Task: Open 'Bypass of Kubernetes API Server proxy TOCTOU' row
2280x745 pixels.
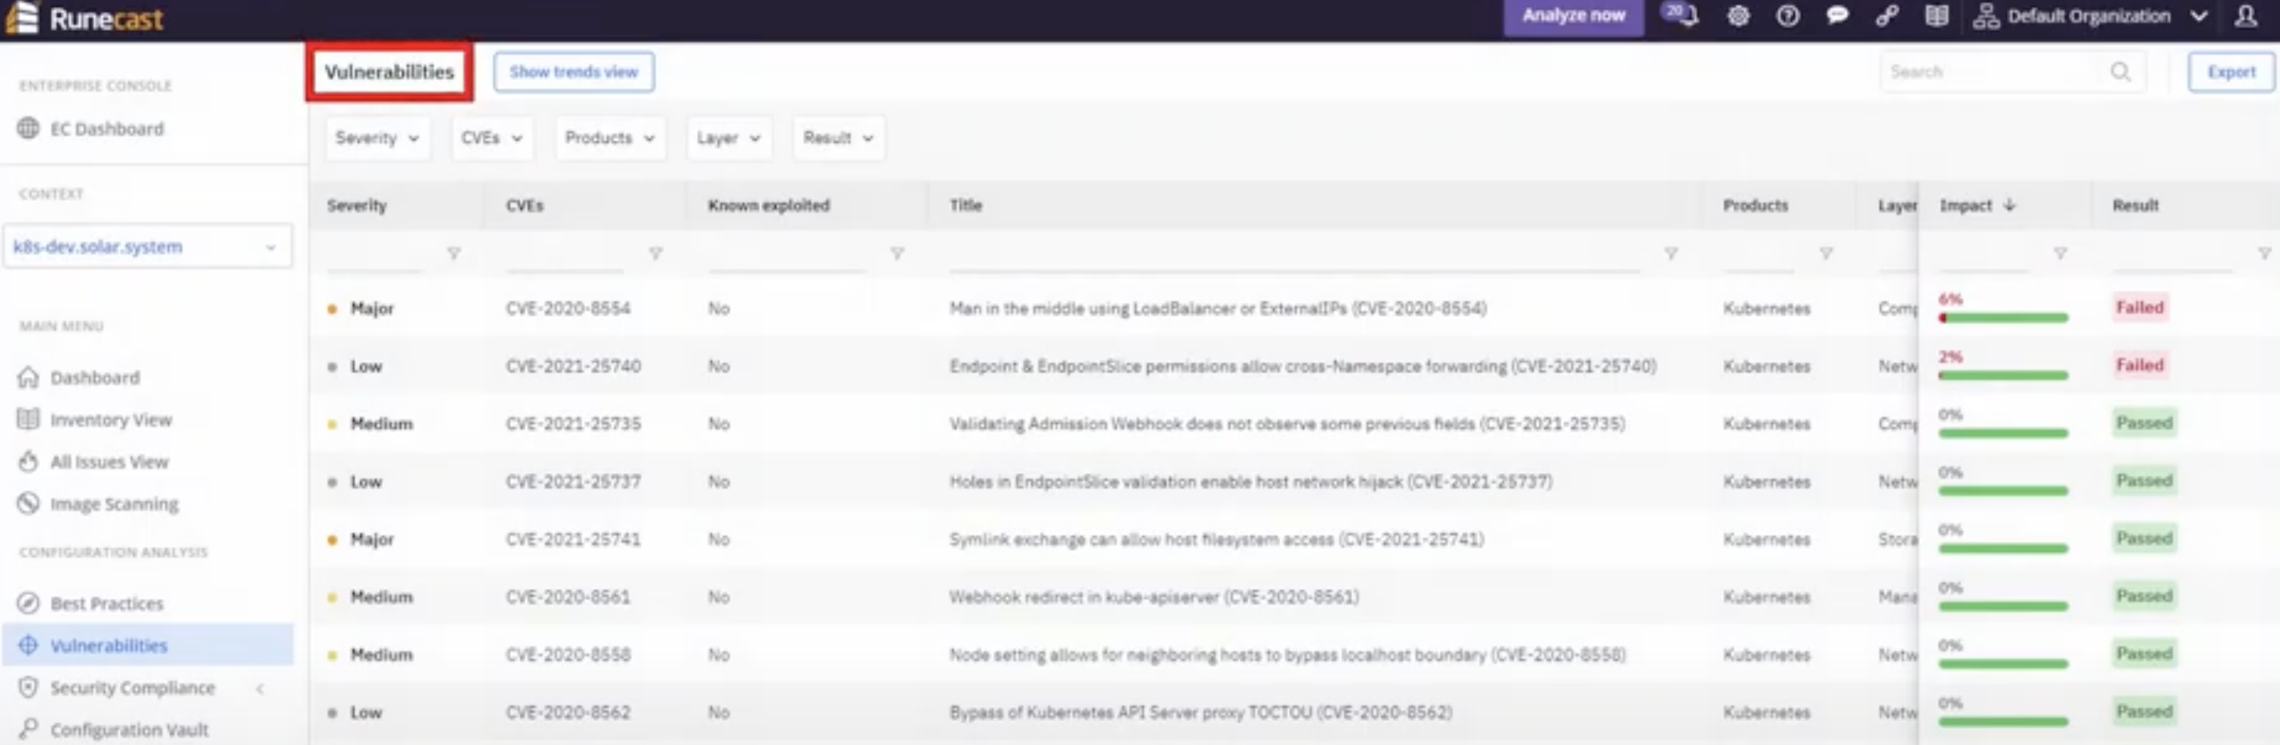Action: coord(1201,713)
